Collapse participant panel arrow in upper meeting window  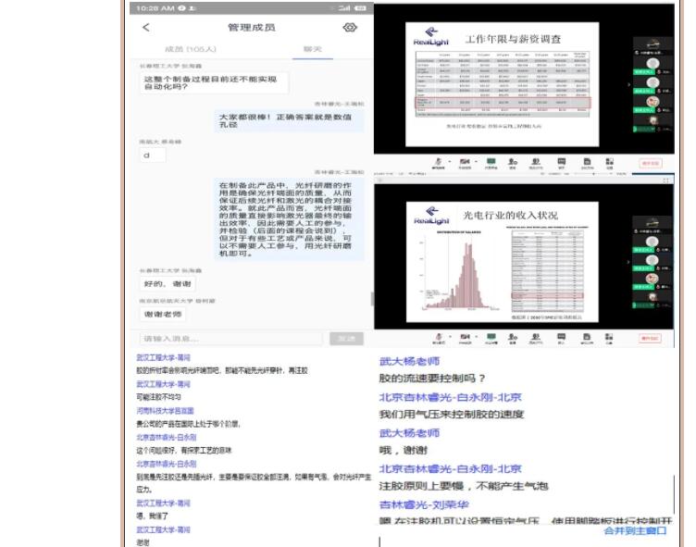coord(629,84)
